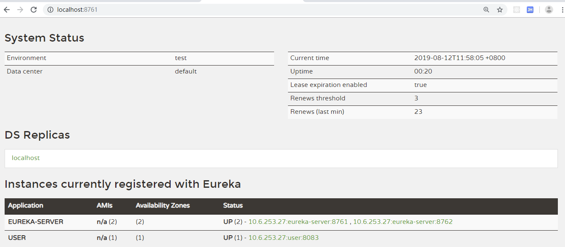Click the browser forward arrow

click(20, 10)
